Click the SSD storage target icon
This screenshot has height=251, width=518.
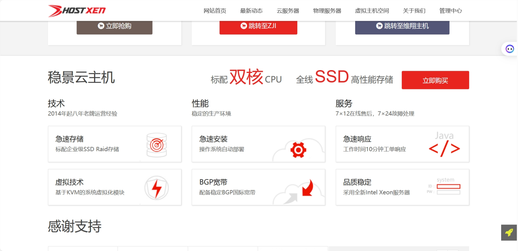[157, 144]
